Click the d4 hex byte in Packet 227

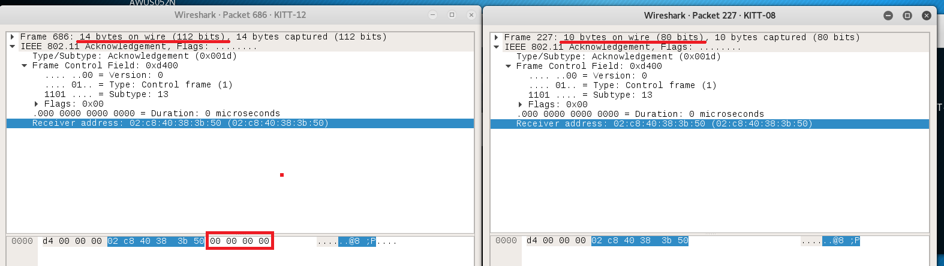point(531,241)
